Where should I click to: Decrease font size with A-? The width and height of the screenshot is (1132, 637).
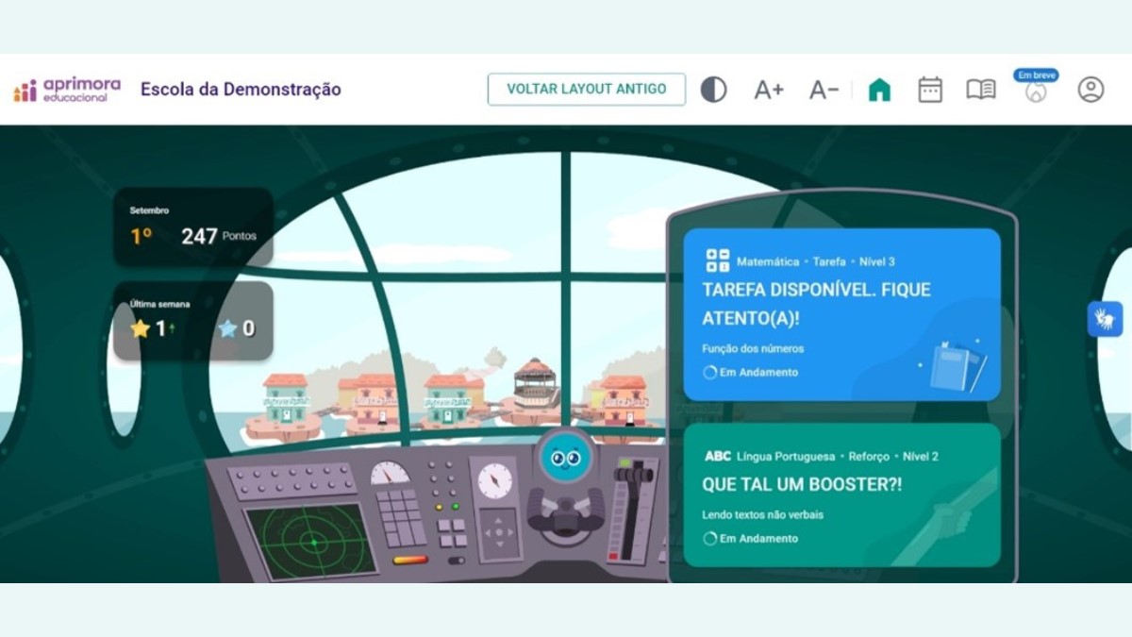coord(824,90)
